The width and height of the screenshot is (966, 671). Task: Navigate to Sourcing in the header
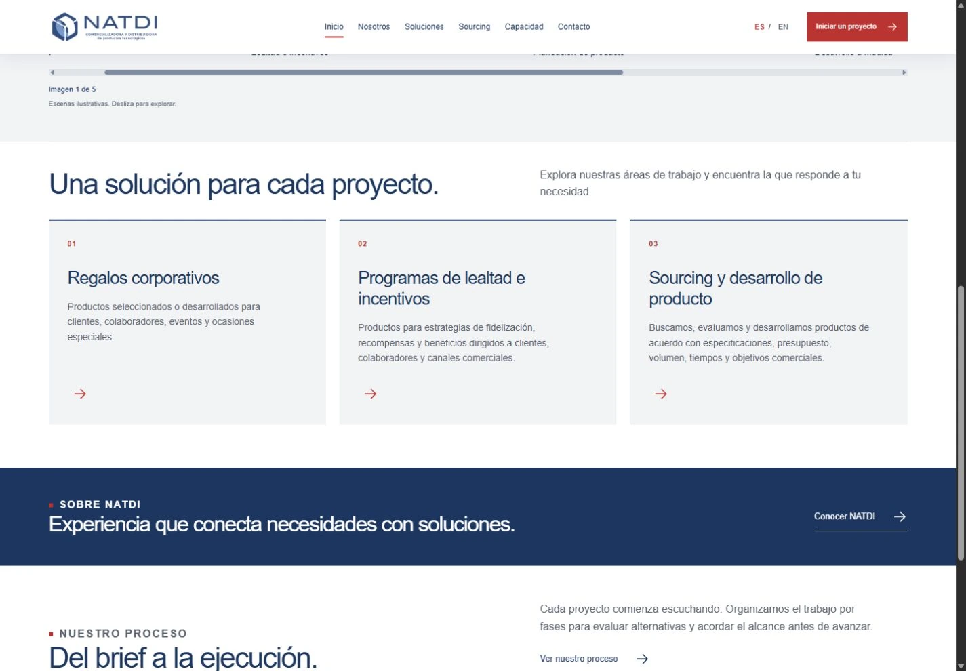tap(474, 27)
